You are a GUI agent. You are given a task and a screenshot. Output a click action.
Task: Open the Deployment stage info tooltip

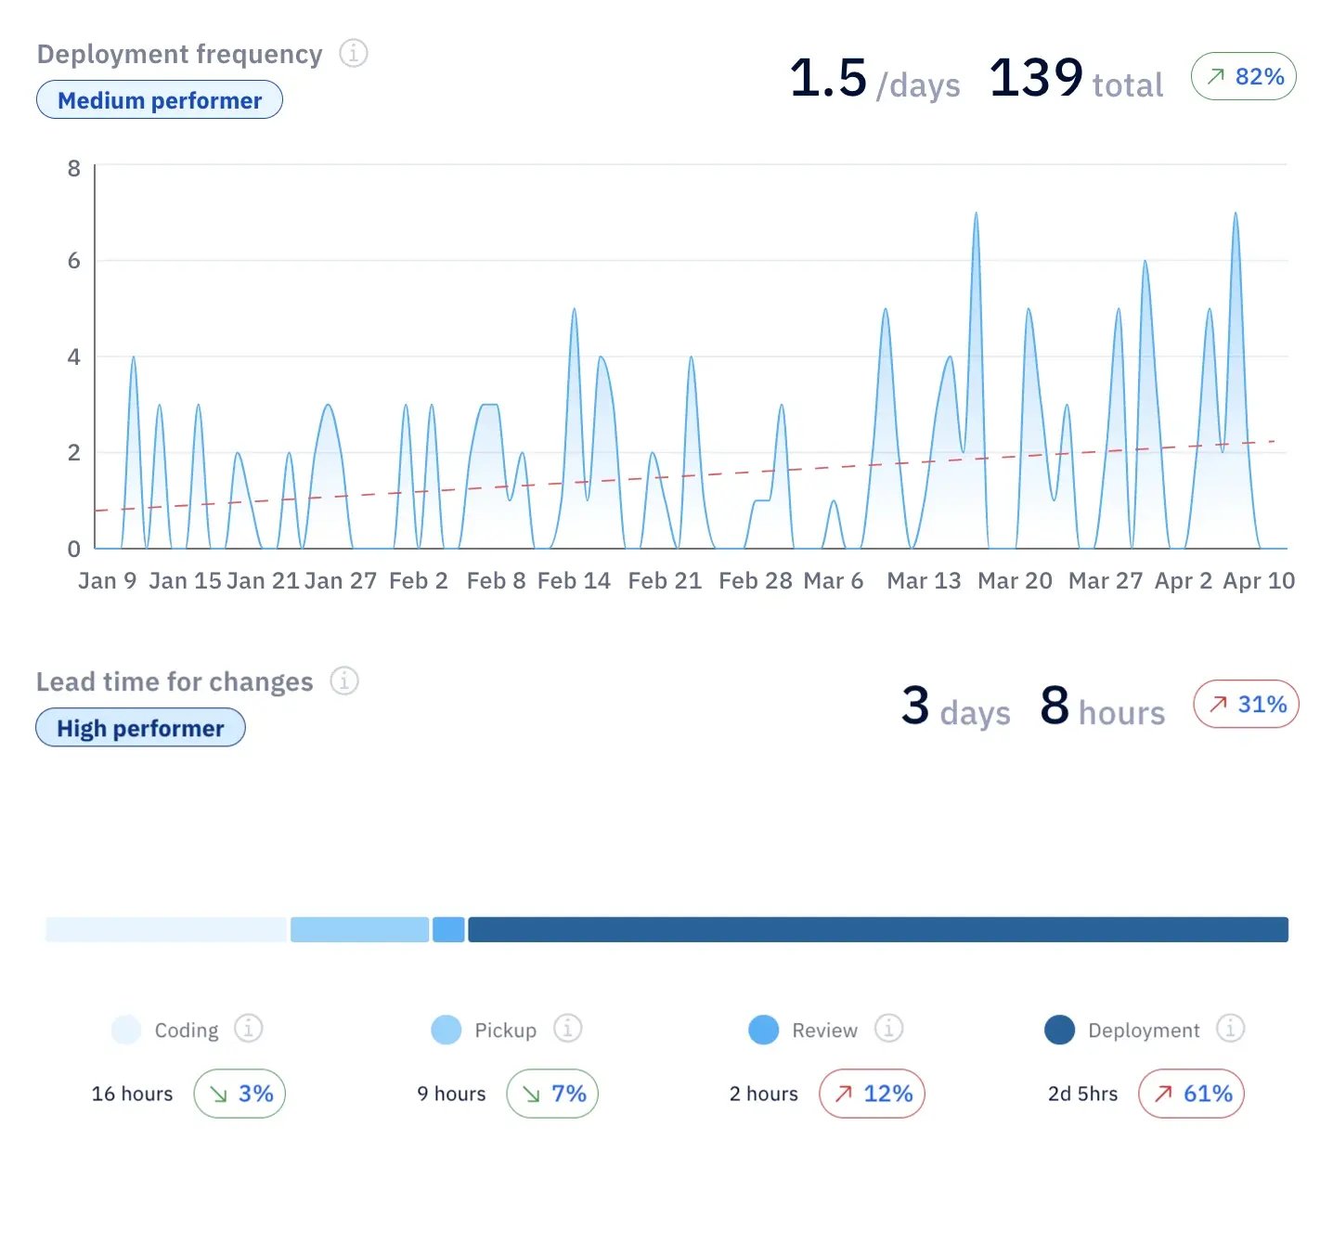[x=1230, y=1030]
